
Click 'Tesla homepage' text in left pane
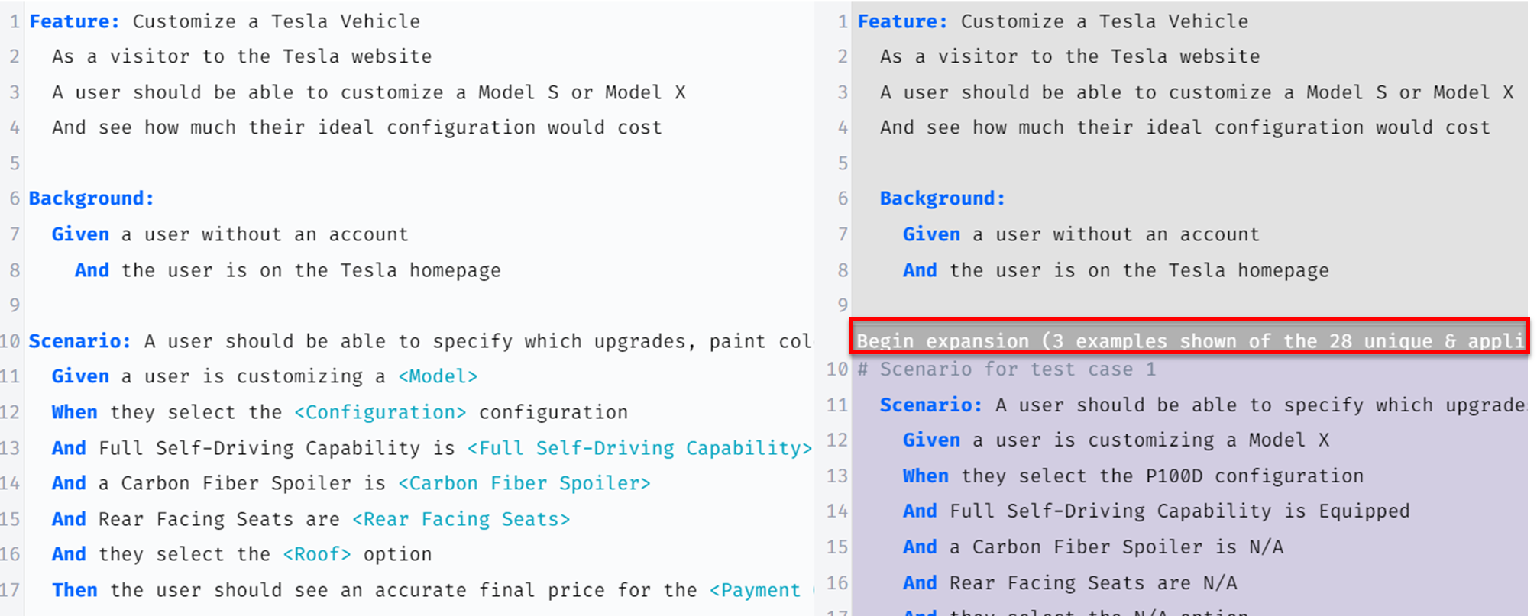pyautogui.click(x=420, y=270)
